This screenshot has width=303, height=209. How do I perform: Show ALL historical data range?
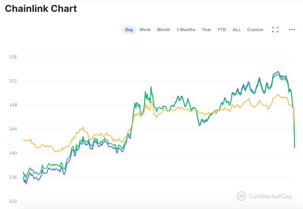[237, 30]
